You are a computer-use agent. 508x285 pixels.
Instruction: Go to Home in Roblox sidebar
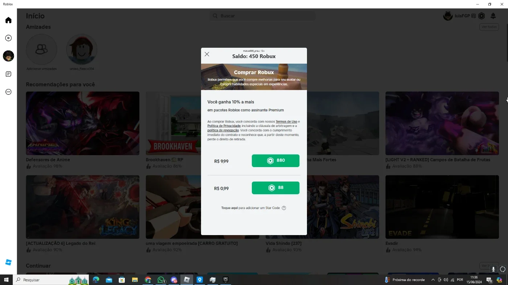(8, 20)
